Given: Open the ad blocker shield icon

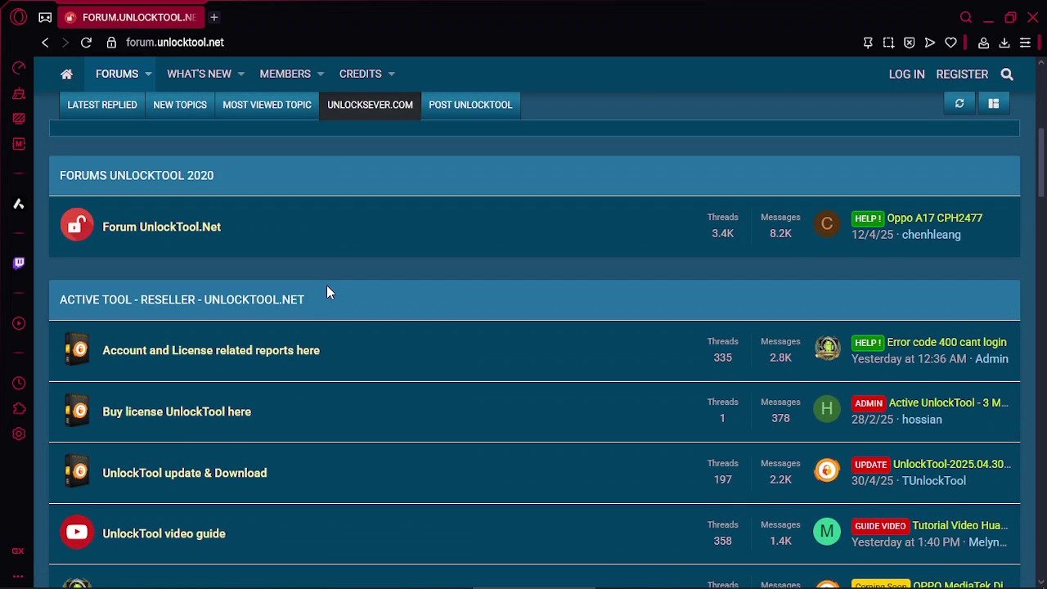Looking at the screenshot, I should pos(910,43).
